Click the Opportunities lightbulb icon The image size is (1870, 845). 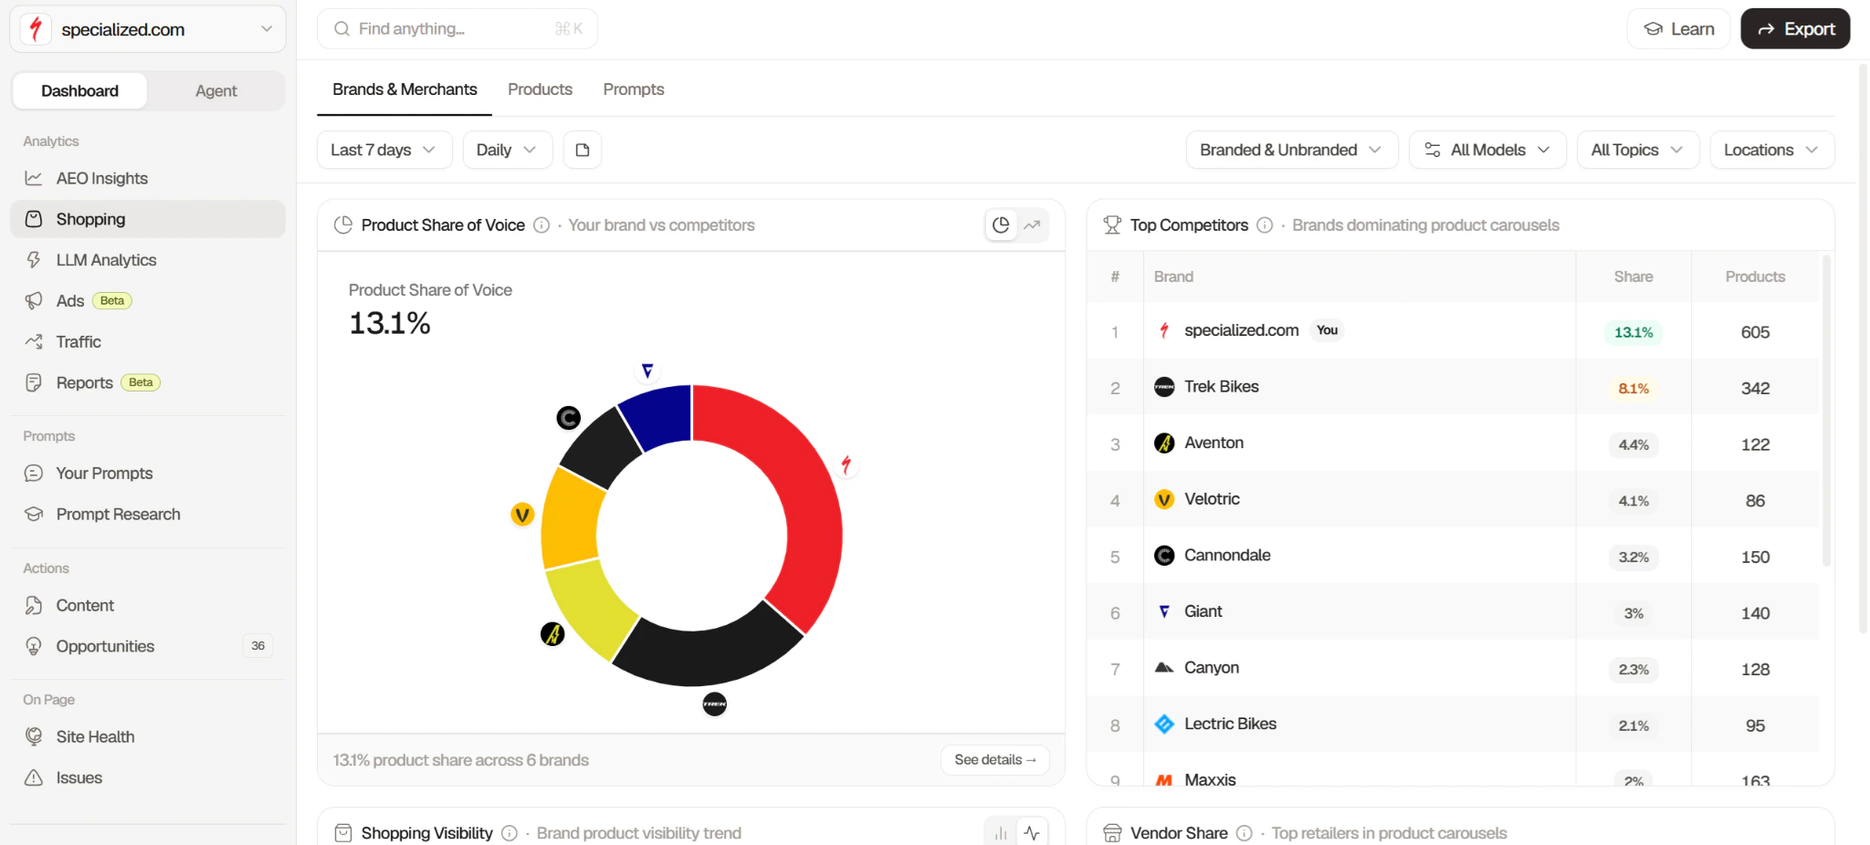click(34, 647)
